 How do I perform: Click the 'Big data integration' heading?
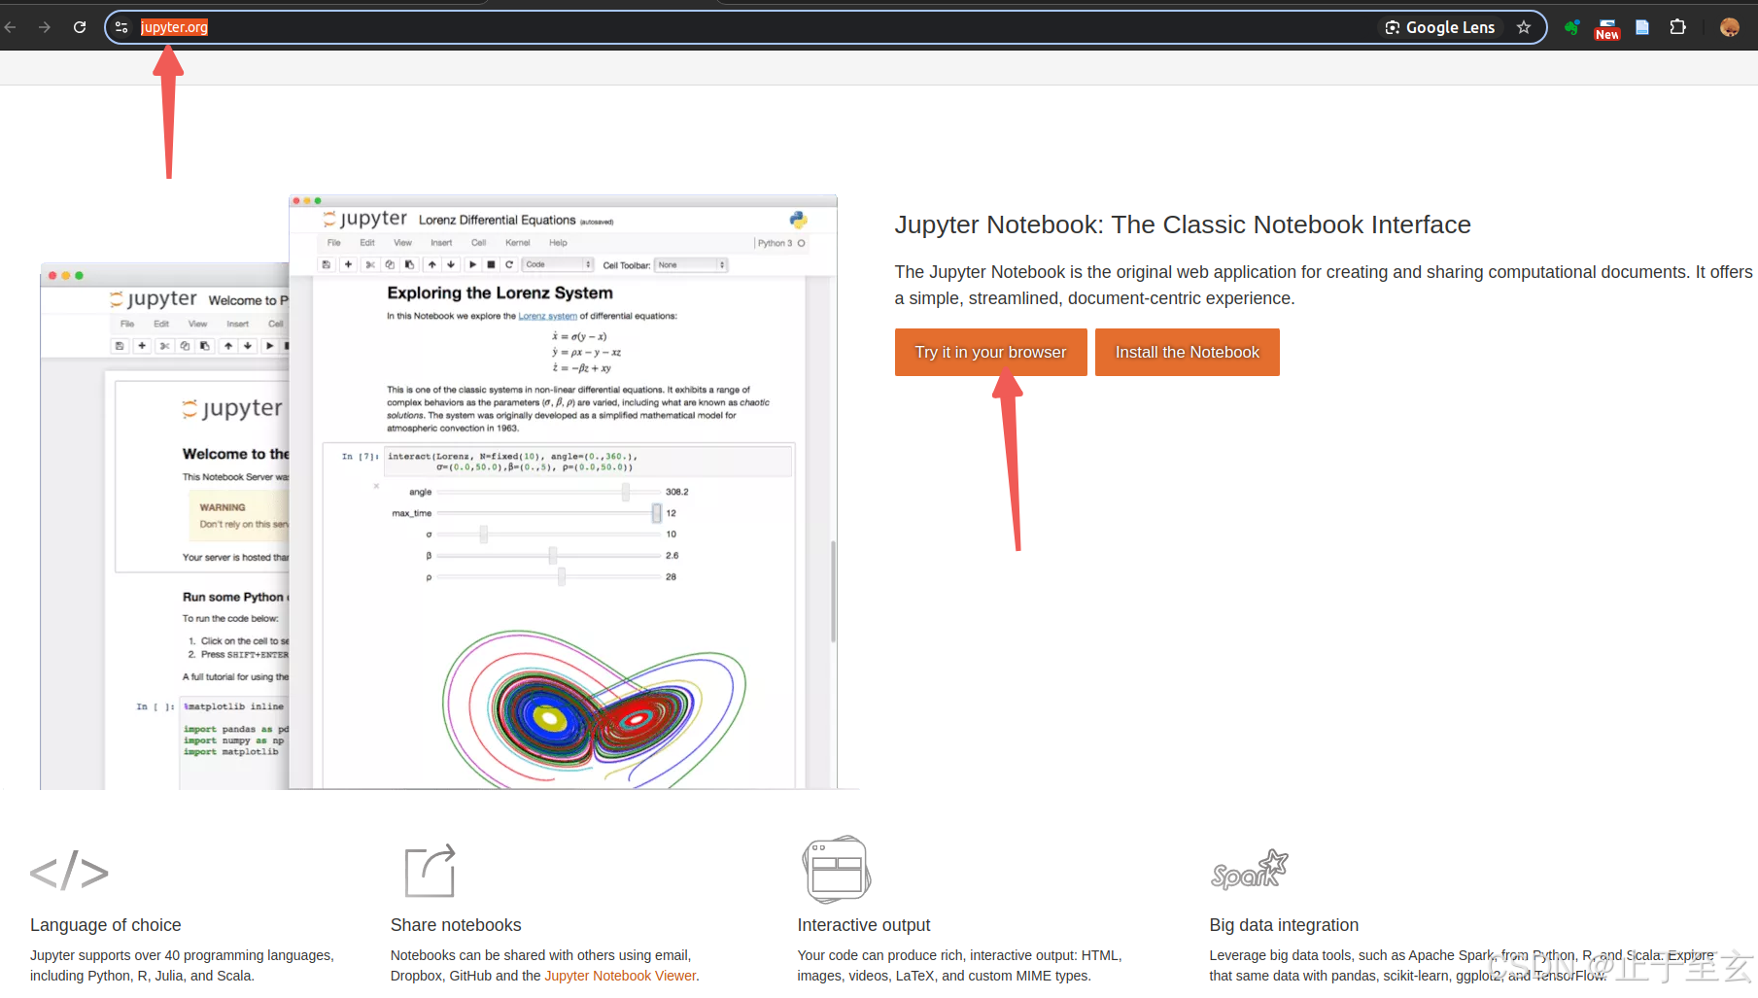1284,925
